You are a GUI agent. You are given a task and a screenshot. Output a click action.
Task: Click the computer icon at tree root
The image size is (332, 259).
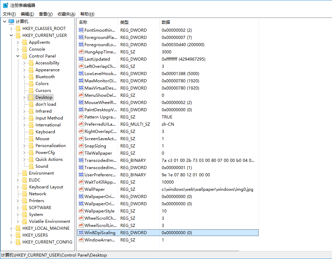[11, 22]
